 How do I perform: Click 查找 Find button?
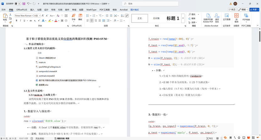coord(192,14)
